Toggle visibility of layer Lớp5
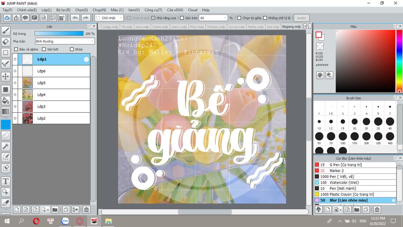 pyautogui.click(x=15, y=83)
